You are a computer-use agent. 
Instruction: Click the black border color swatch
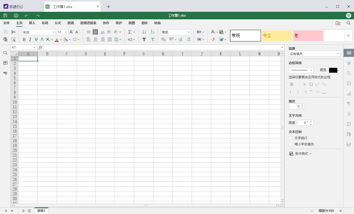coord(333,70)
